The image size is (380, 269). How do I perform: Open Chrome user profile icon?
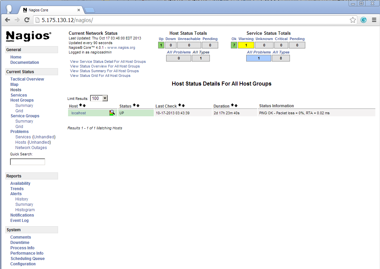click(x=9, y=9)
